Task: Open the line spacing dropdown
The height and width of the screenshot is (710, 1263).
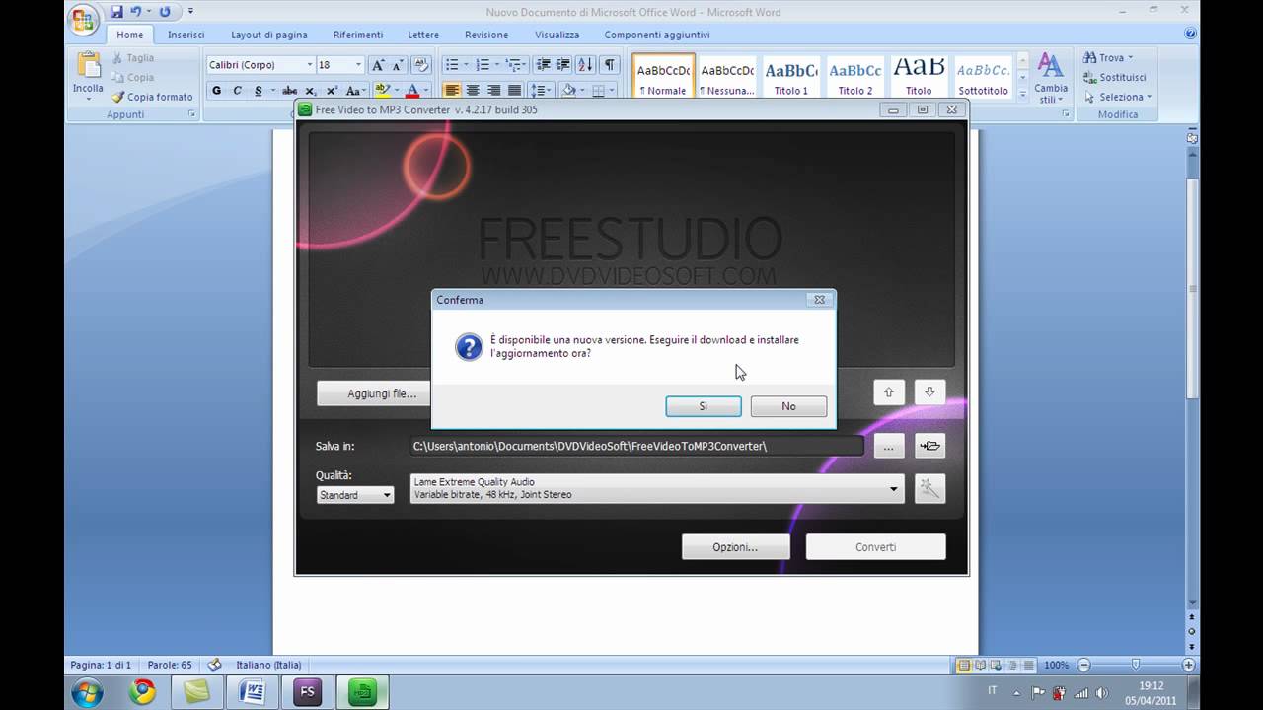Action: [x=540, y=91]
